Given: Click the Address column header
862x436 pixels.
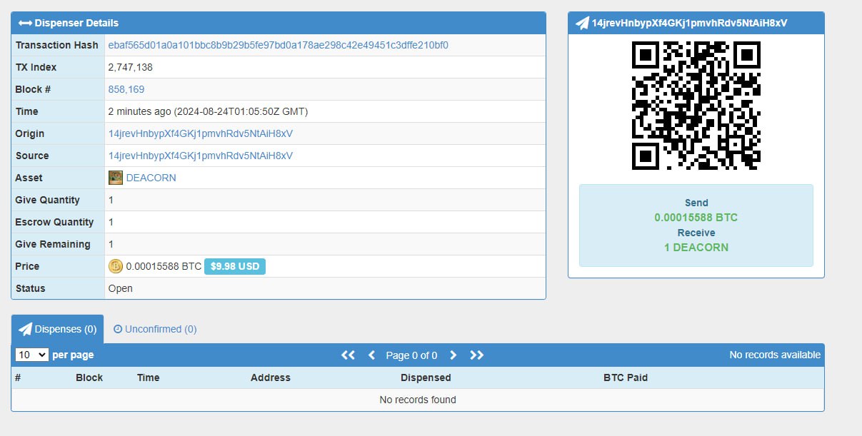Looking at the screenshot, I should [271, 377].
